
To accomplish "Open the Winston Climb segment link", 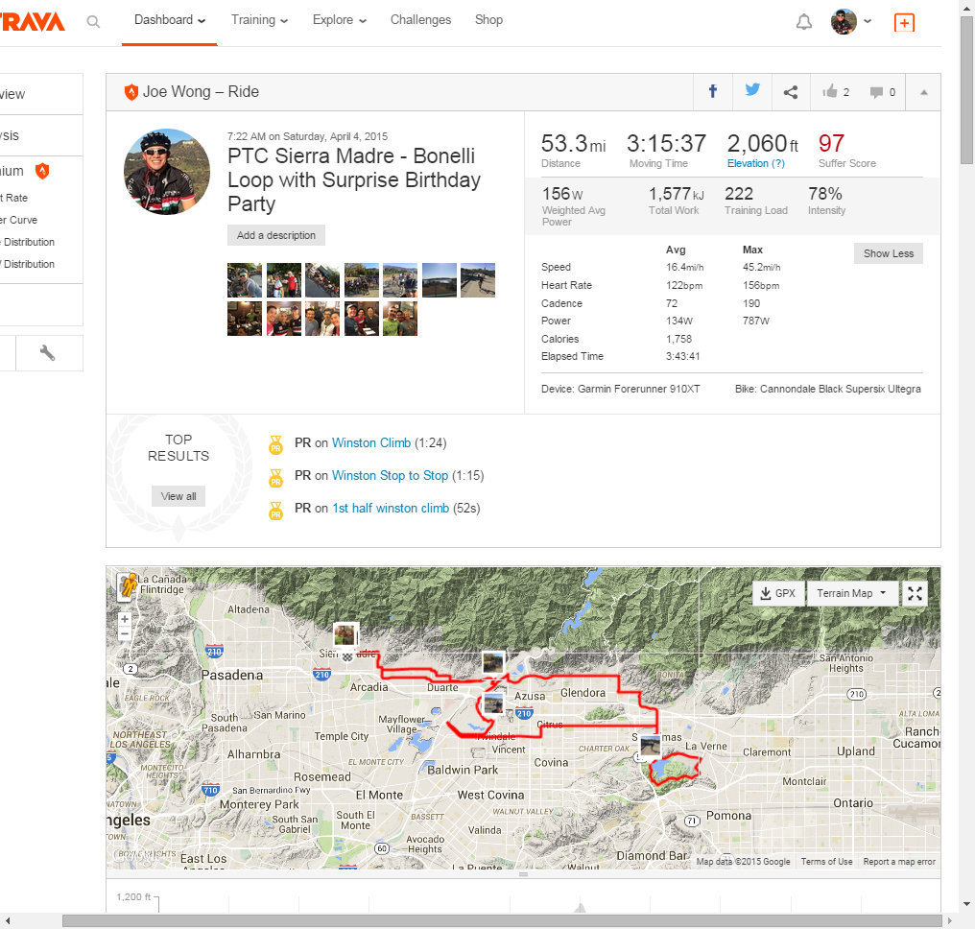I will 370,443.
